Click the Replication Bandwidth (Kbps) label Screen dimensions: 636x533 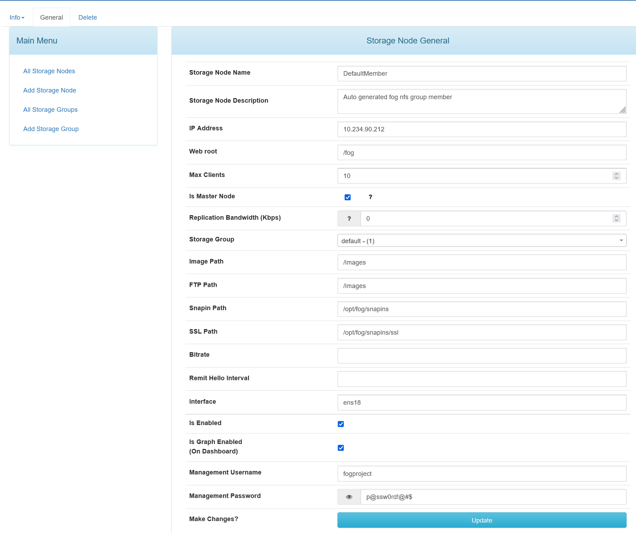[x=235, y=218]
